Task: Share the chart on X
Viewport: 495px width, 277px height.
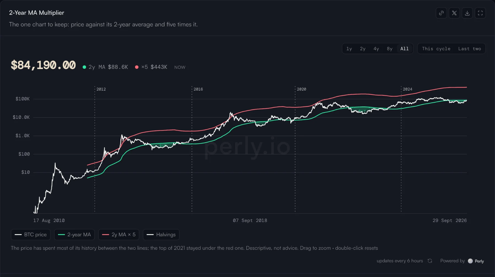Action: coord(454,13)
